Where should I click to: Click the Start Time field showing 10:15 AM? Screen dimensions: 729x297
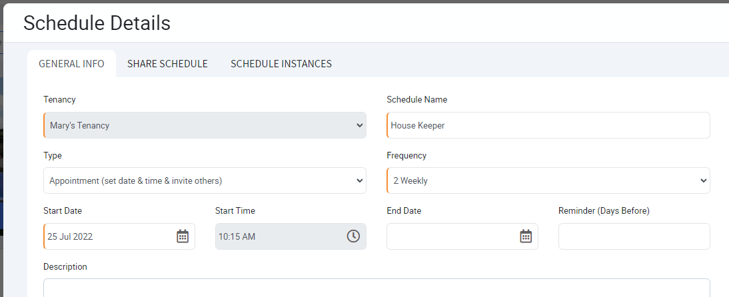(291, 236)
